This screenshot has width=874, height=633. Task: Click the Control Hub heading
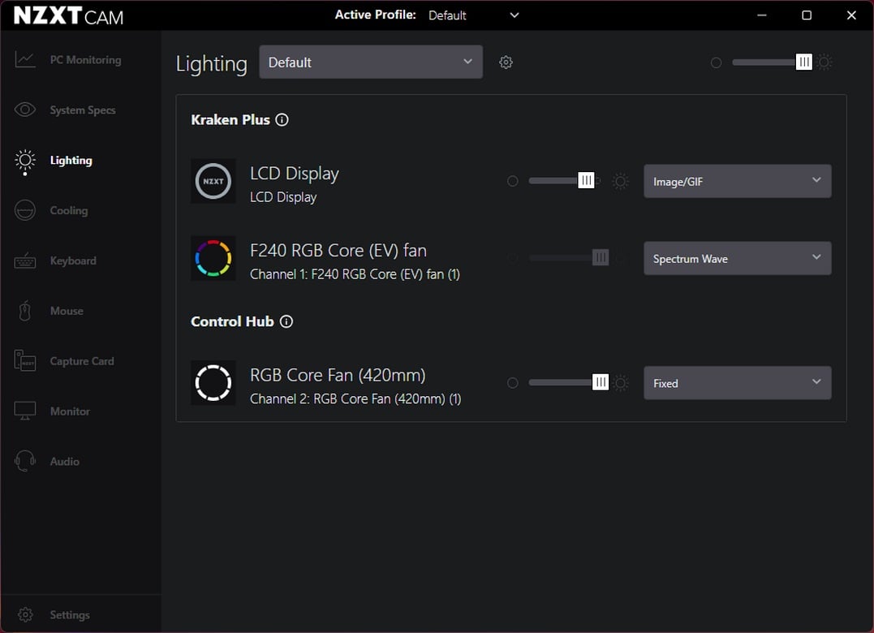coord(232,321)
